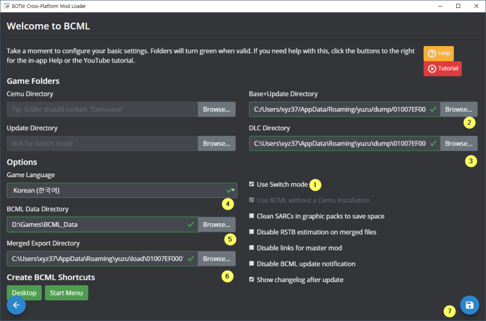486x321 pixels.
Task: Open the in-app Help button
Action: click(439, 53)
